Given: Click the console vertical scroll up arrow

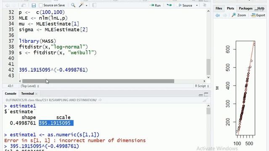Looking at the screenshot, I should [x=208, y=106].
